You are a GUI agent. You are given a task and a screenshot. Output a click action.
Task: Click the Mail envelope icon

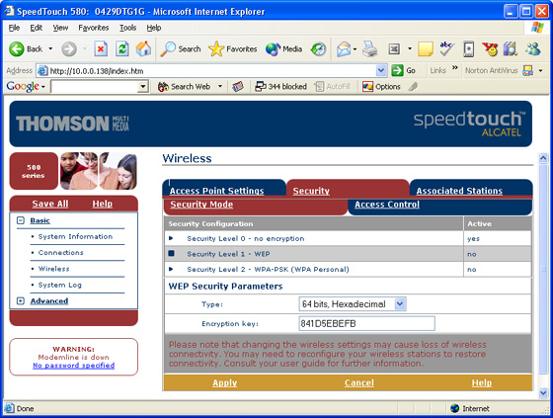[x=344, y=49]
